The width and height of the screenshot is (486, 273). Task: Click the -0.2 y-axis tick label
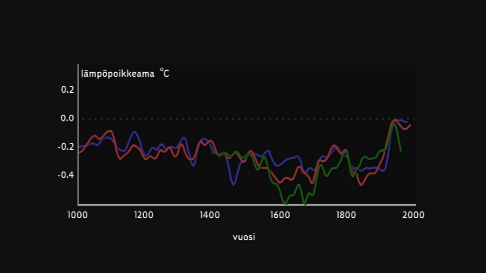(66, 146)
